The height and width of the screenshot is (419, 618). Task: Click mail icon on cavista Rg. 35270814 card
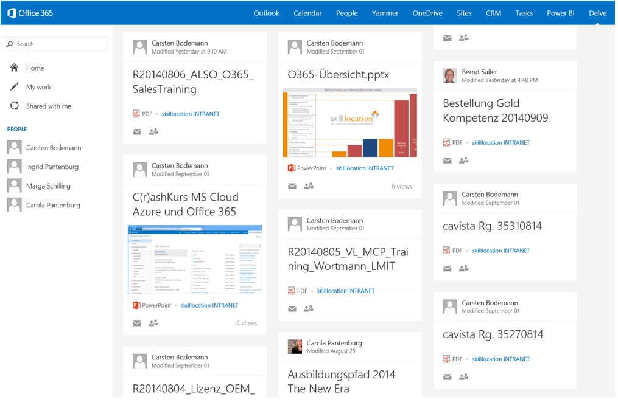pyautogui.click(x=448, y=377)
